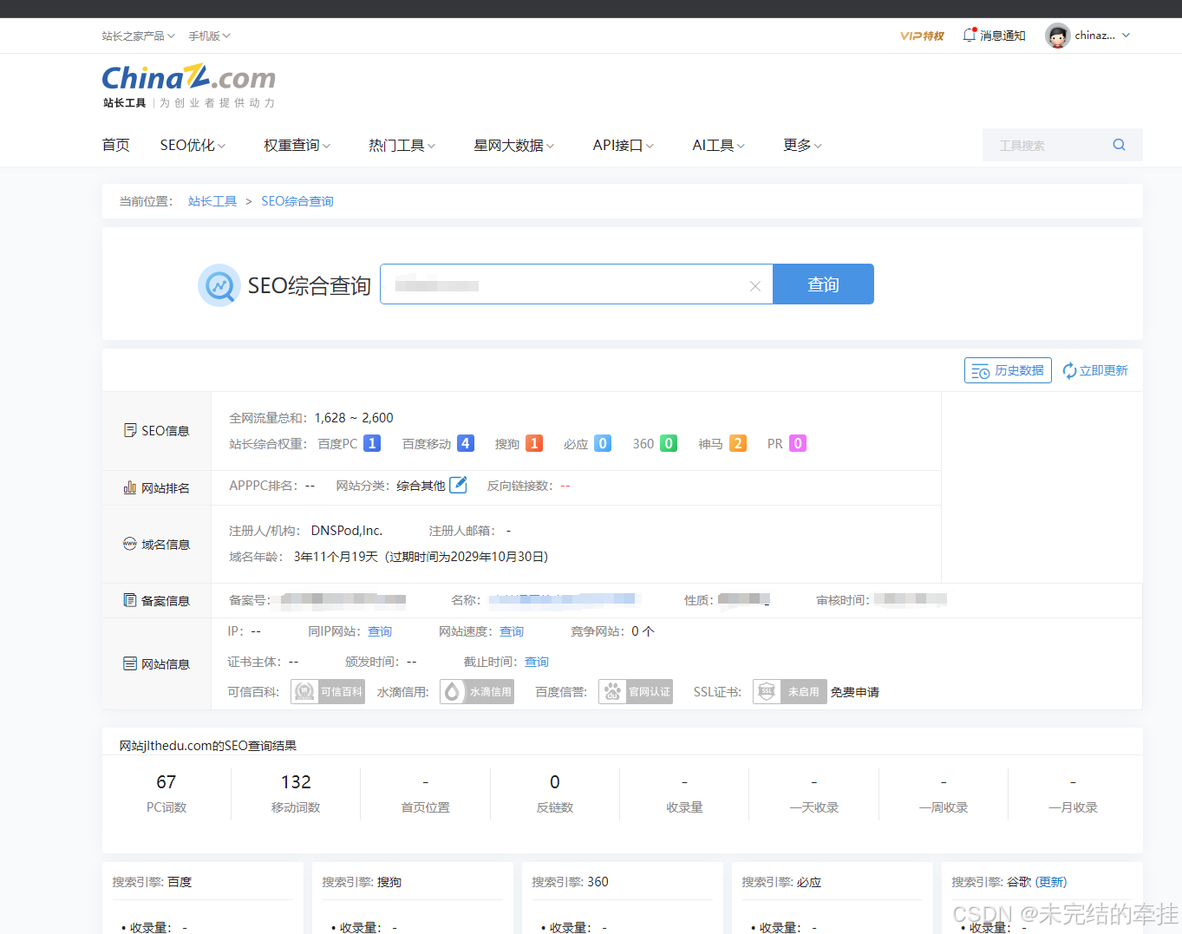Viewport: 1182px width, 934px height.
Task: Click the VIP特权 badge
Action: tap(921, 36)
